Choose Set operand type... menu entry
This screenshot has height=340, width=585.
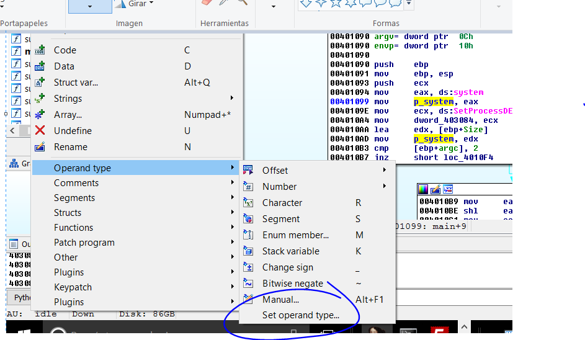tap(300, 315)
